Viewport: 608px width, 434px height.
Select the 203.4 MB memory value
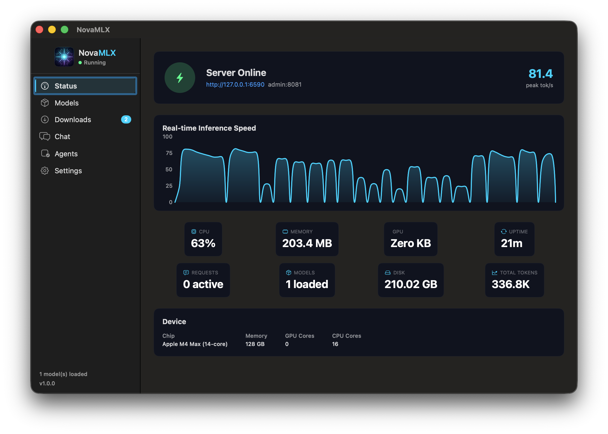point(307,243)
